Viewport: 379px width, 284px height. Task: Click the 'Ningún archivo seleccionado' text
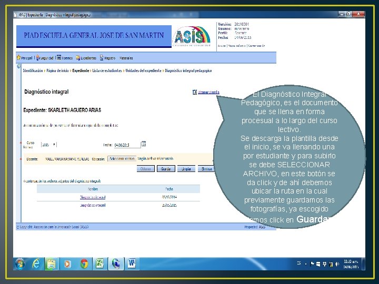pyautogui.click(x=155, y=159)
